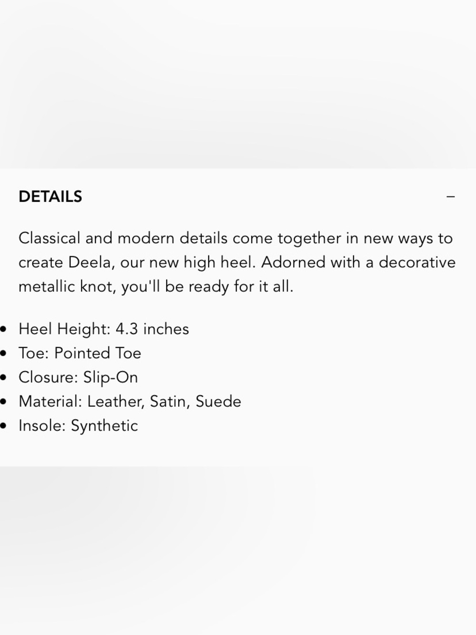476x635 pixels.
Task: Select the bullet marker beside Insole
Action: coord(3,426)
